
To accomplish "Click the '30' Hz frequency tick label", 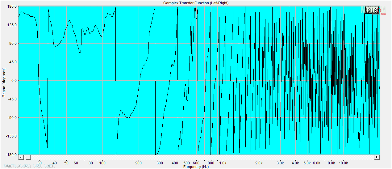I will tap(40, 163).
